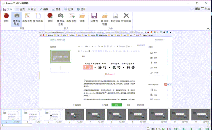Collapse the ribbon with the chevron arrow
The image size is (212, 130).
tap(208, 29)
